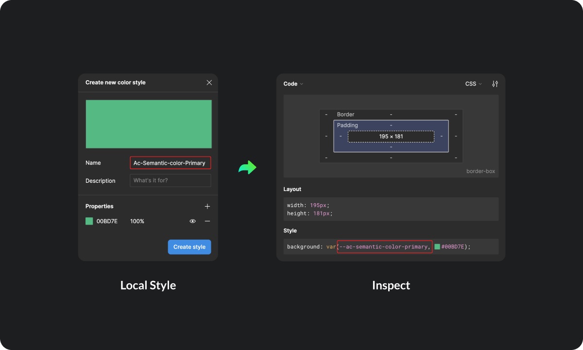The height and width of the screenshot is (350, 583).
Task: Click the --ac-semantic-color-primary variable text
Action: [x=384, y=247]
